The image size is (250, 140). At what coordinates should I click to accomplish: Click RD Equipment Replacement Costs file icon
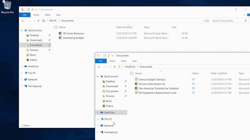(136, 93)
